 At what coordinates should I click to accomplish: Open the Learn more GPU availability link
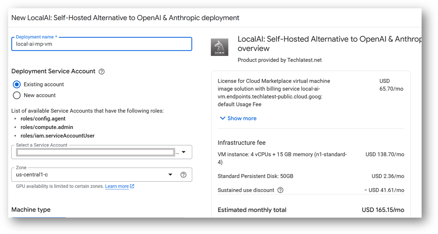click(x=117, y=186)
